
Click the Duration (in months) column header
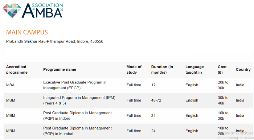pyautogui.click(x=162, y=70)
